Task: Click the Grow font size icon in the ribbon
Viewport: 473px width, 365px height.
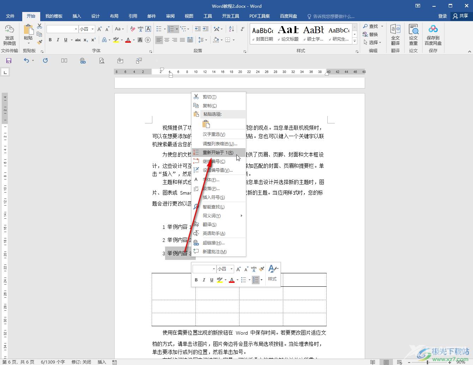Action: tap(99, 29)
